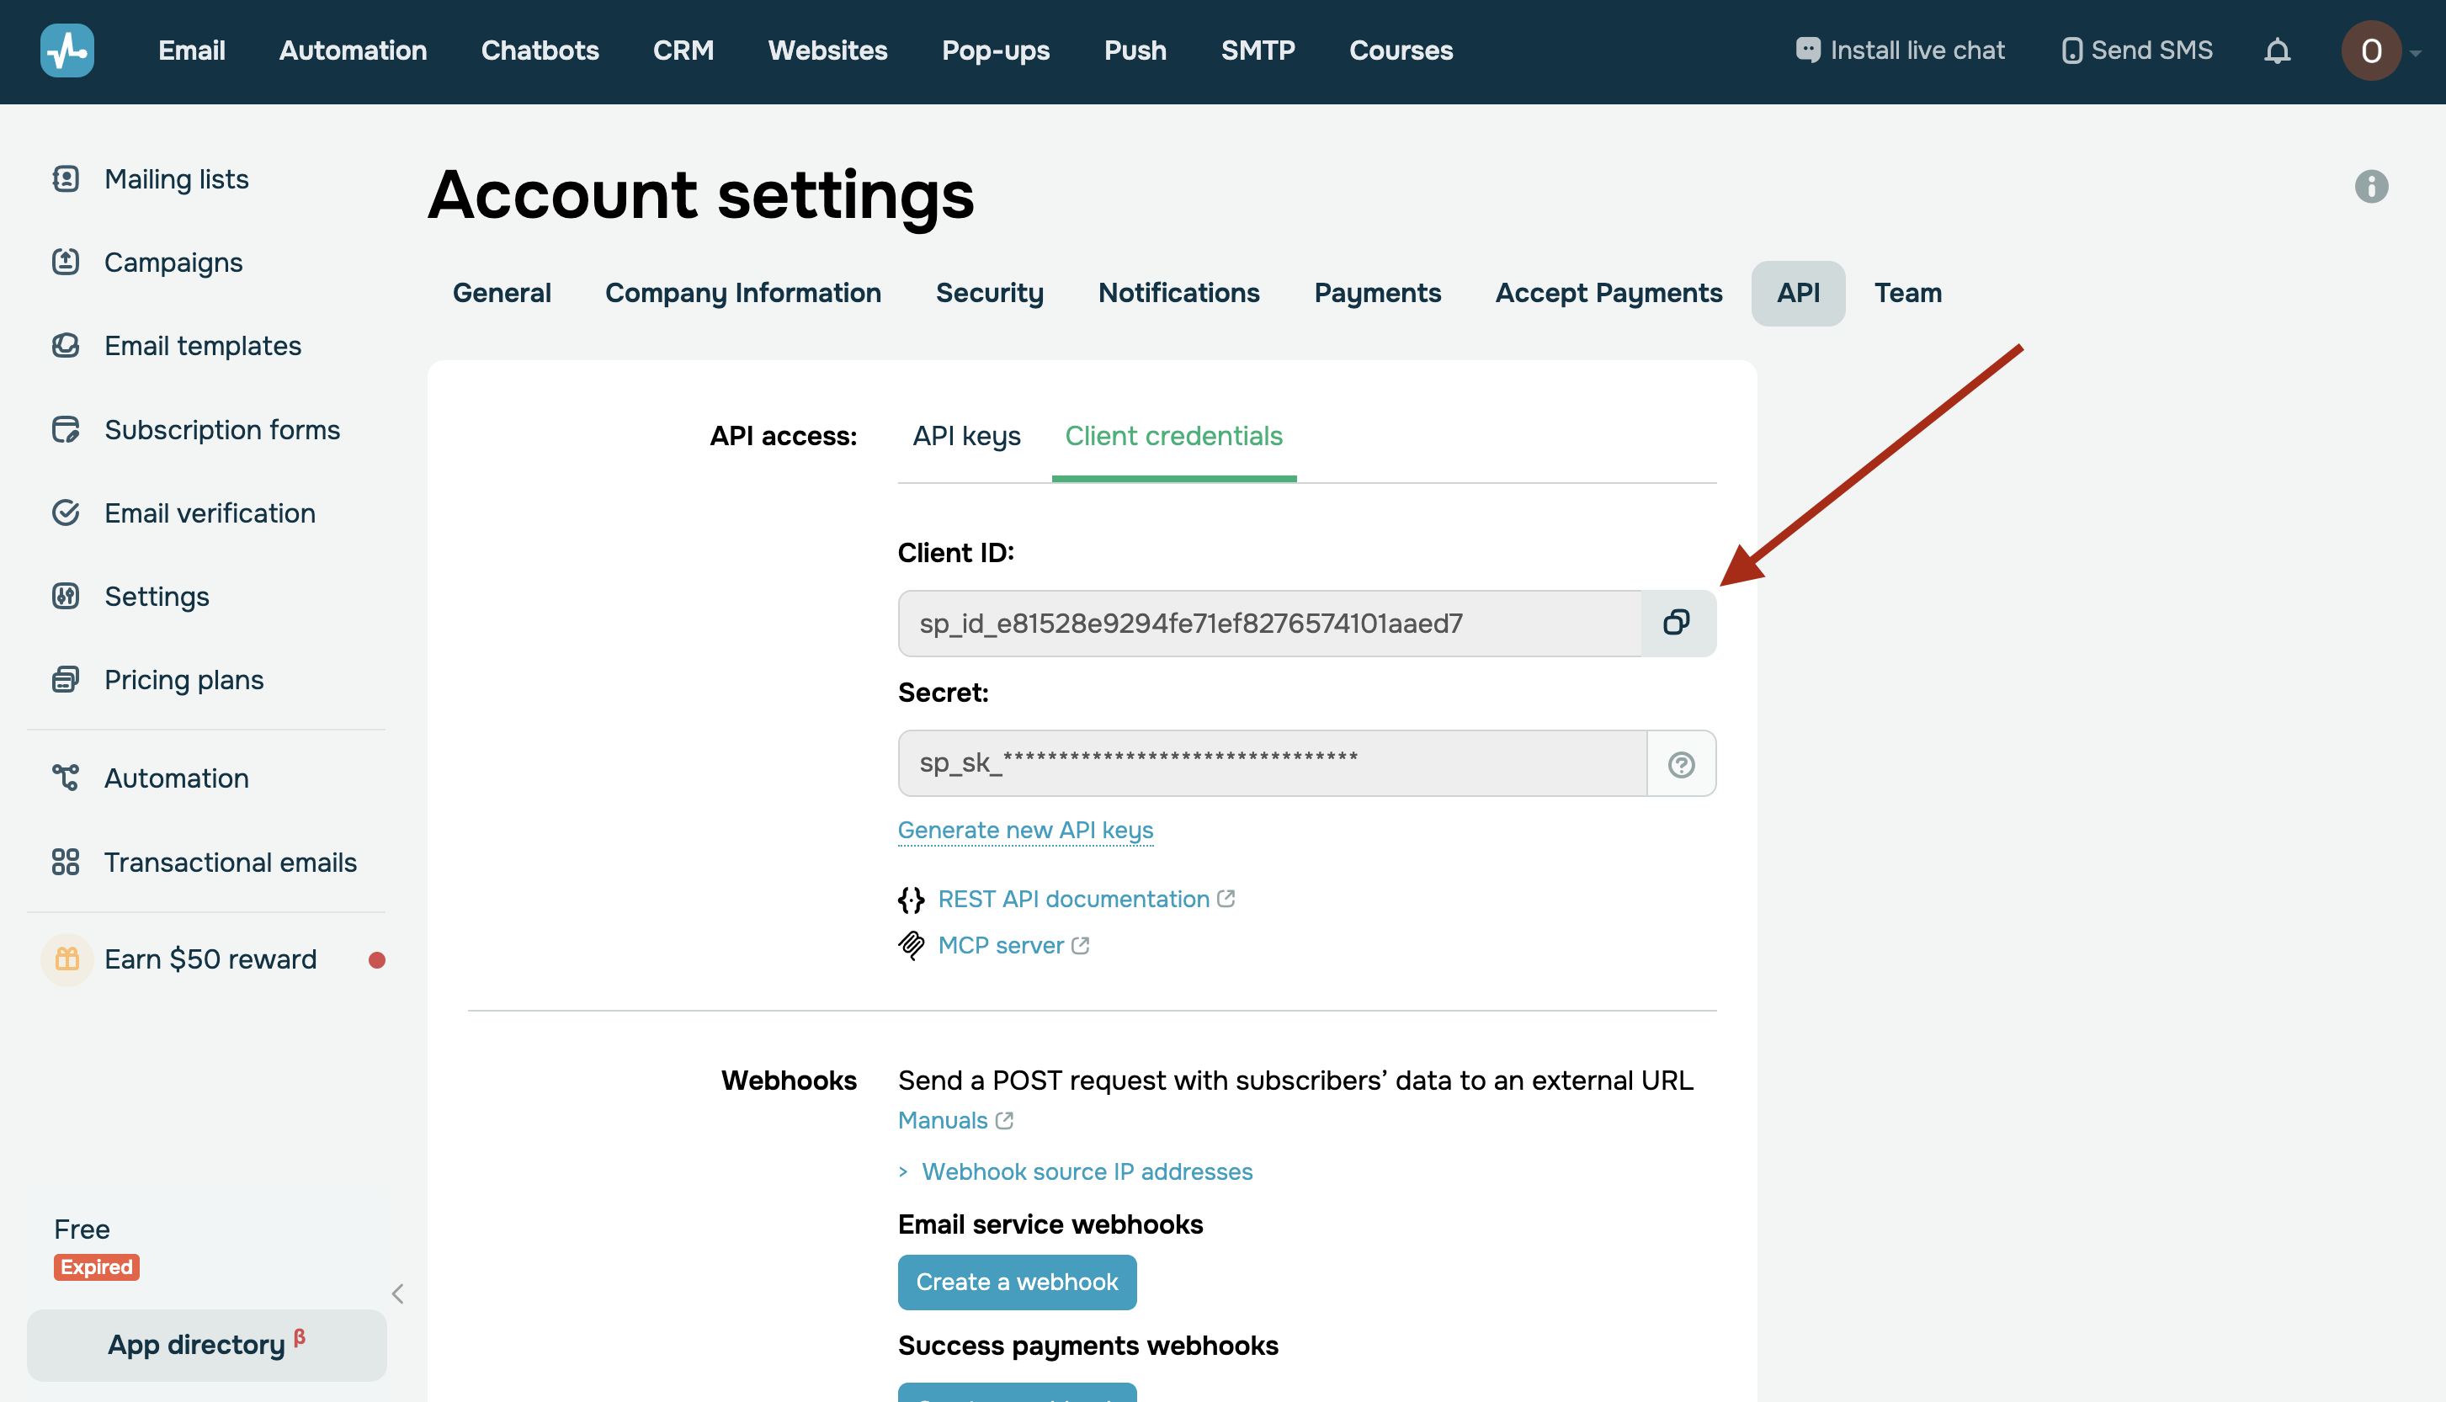The width and height of the screenshot is (2446, 1402).
Task: Click the Automation sidebar icon
Action: point(66,778)
